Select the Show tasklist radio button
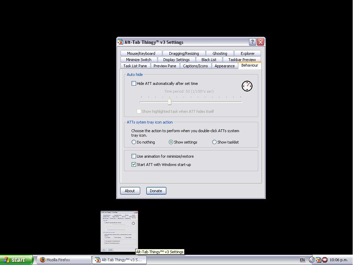353x265 pixels. 215,142
